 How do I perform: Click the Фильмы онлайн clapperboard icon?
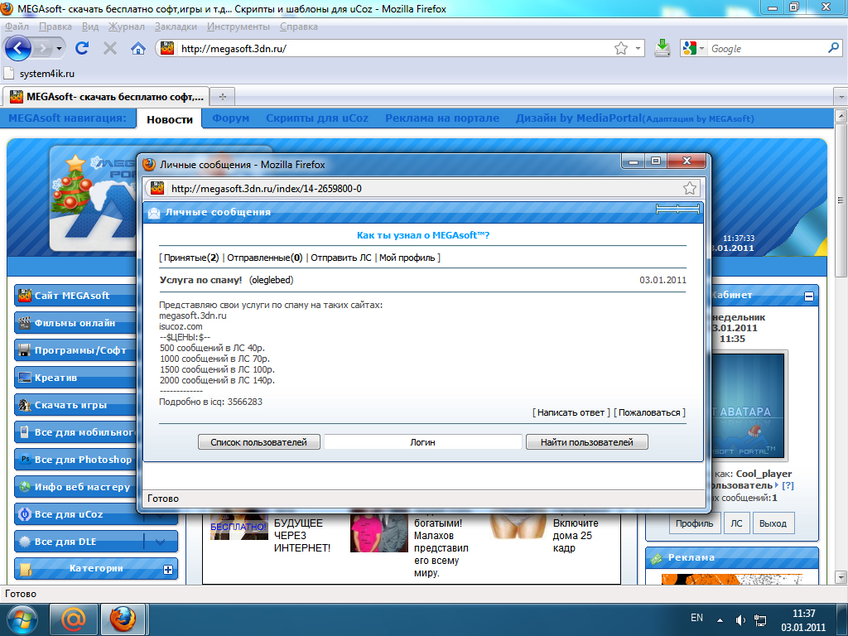(x=25, y=323)
